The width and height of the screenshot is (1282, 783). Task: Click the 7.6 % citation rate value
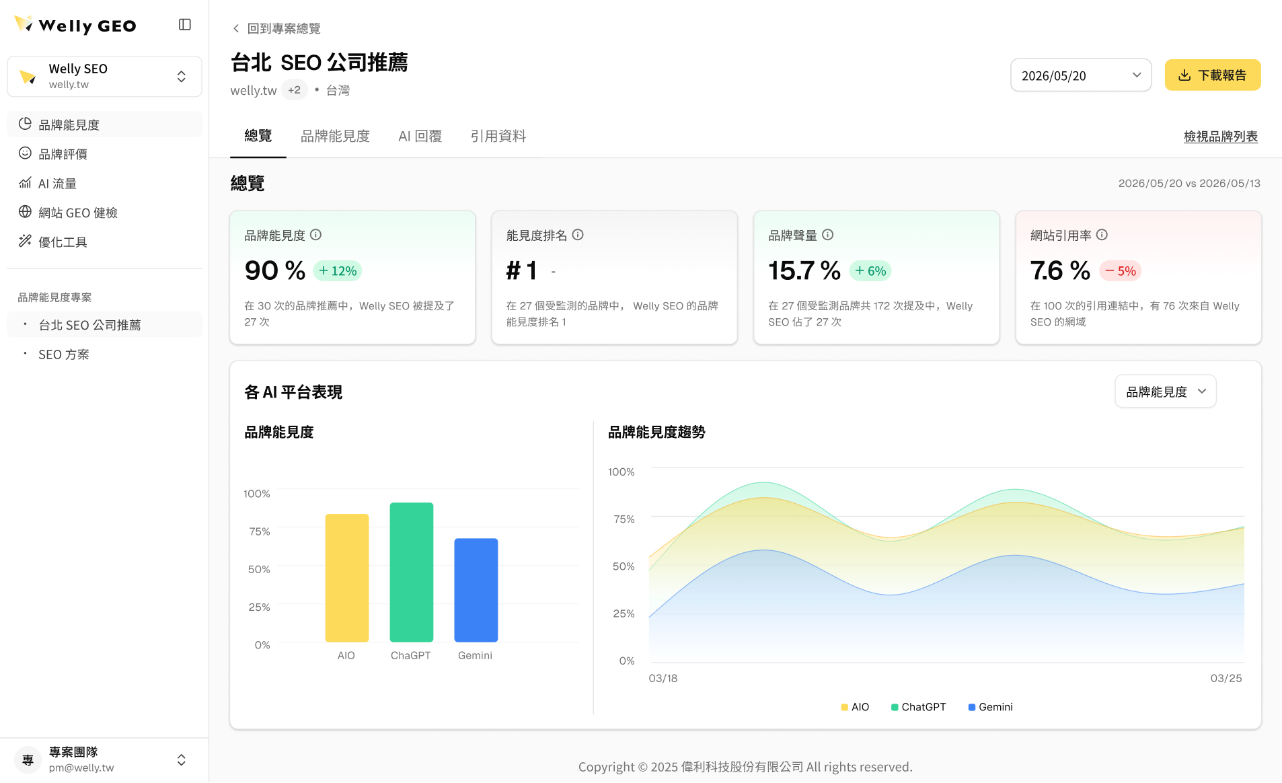tap(1060, 270)
